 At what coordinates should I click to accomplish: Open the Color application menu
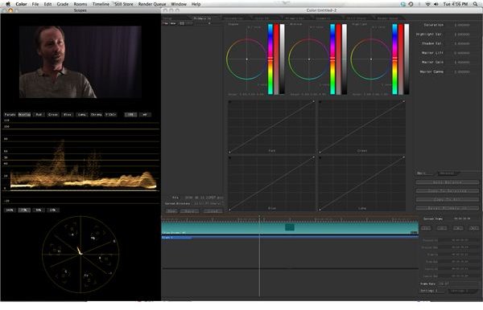click(21, 4)
